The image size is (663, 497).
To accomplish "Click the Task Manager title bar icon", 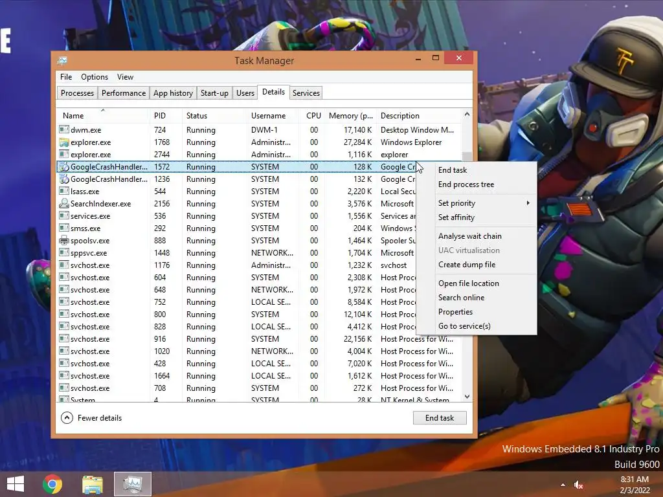I will pos(62,60).
